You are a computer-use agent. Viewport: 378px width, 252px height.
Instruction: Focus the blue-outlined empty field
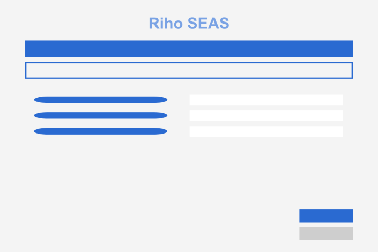click(x=189, y=70)
